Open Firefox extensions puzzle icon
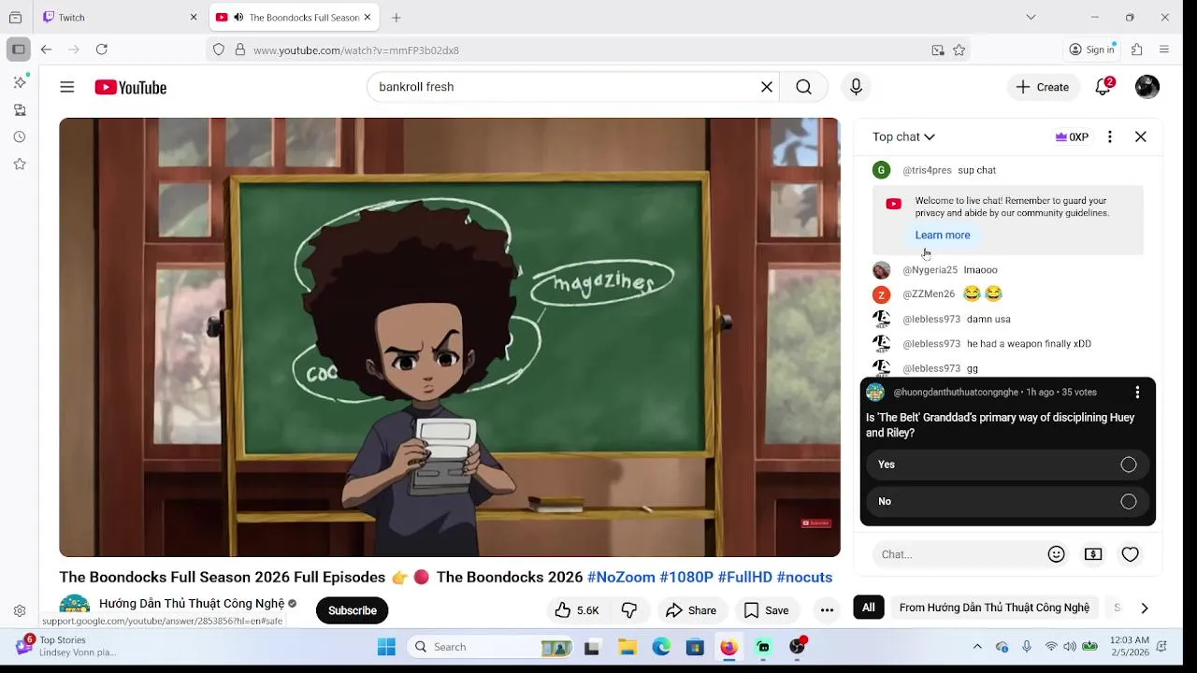This screenshot has width=1197, height=673. (1137, 50)
